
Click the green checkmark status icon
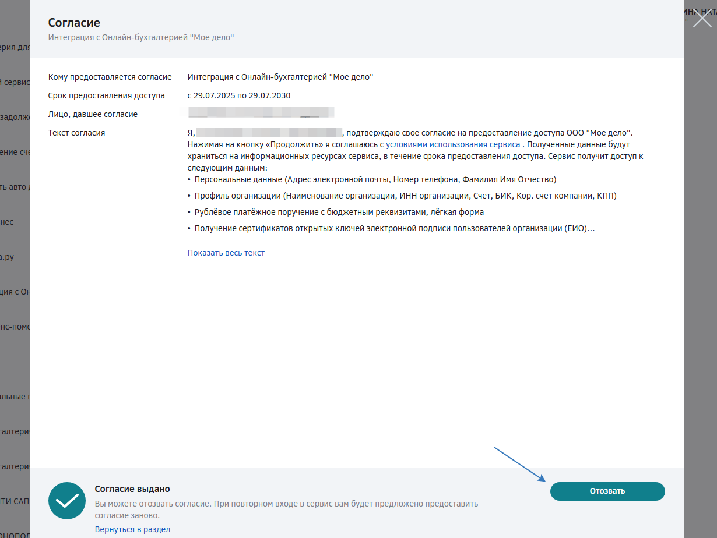click(x=68, y=500)
